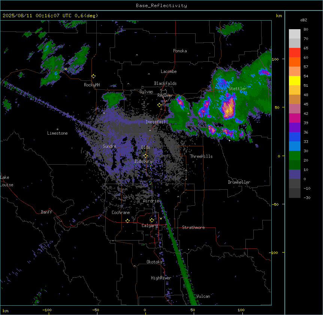Click the yellow diamond marker between Olds and Didsbury
Screen dimensions: 323x315
tap(145, 156)
